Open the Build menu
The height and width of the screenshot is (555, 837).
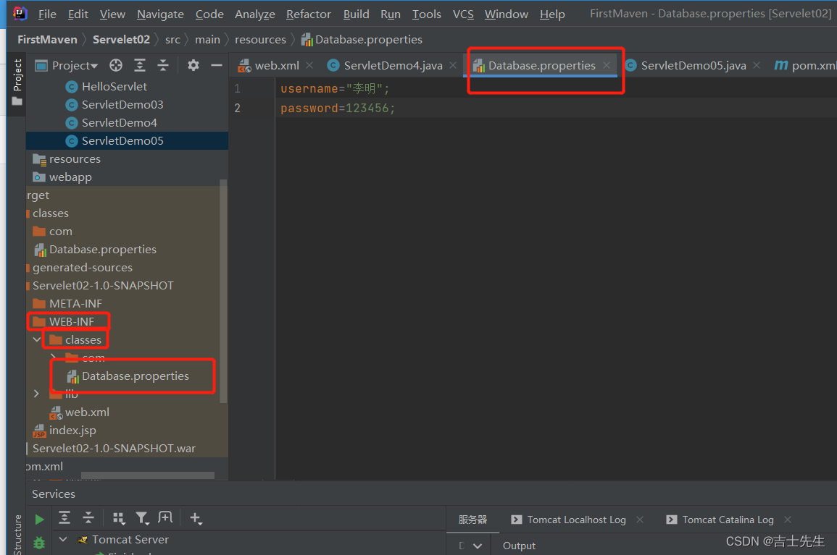tap(356, 14)
